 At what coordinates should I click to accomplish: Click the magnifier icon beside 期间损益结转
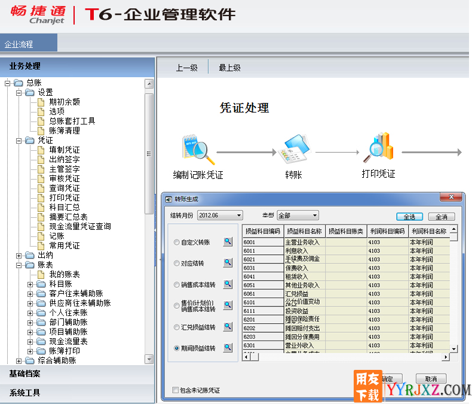pyautogui.click(x=228, y=348)
